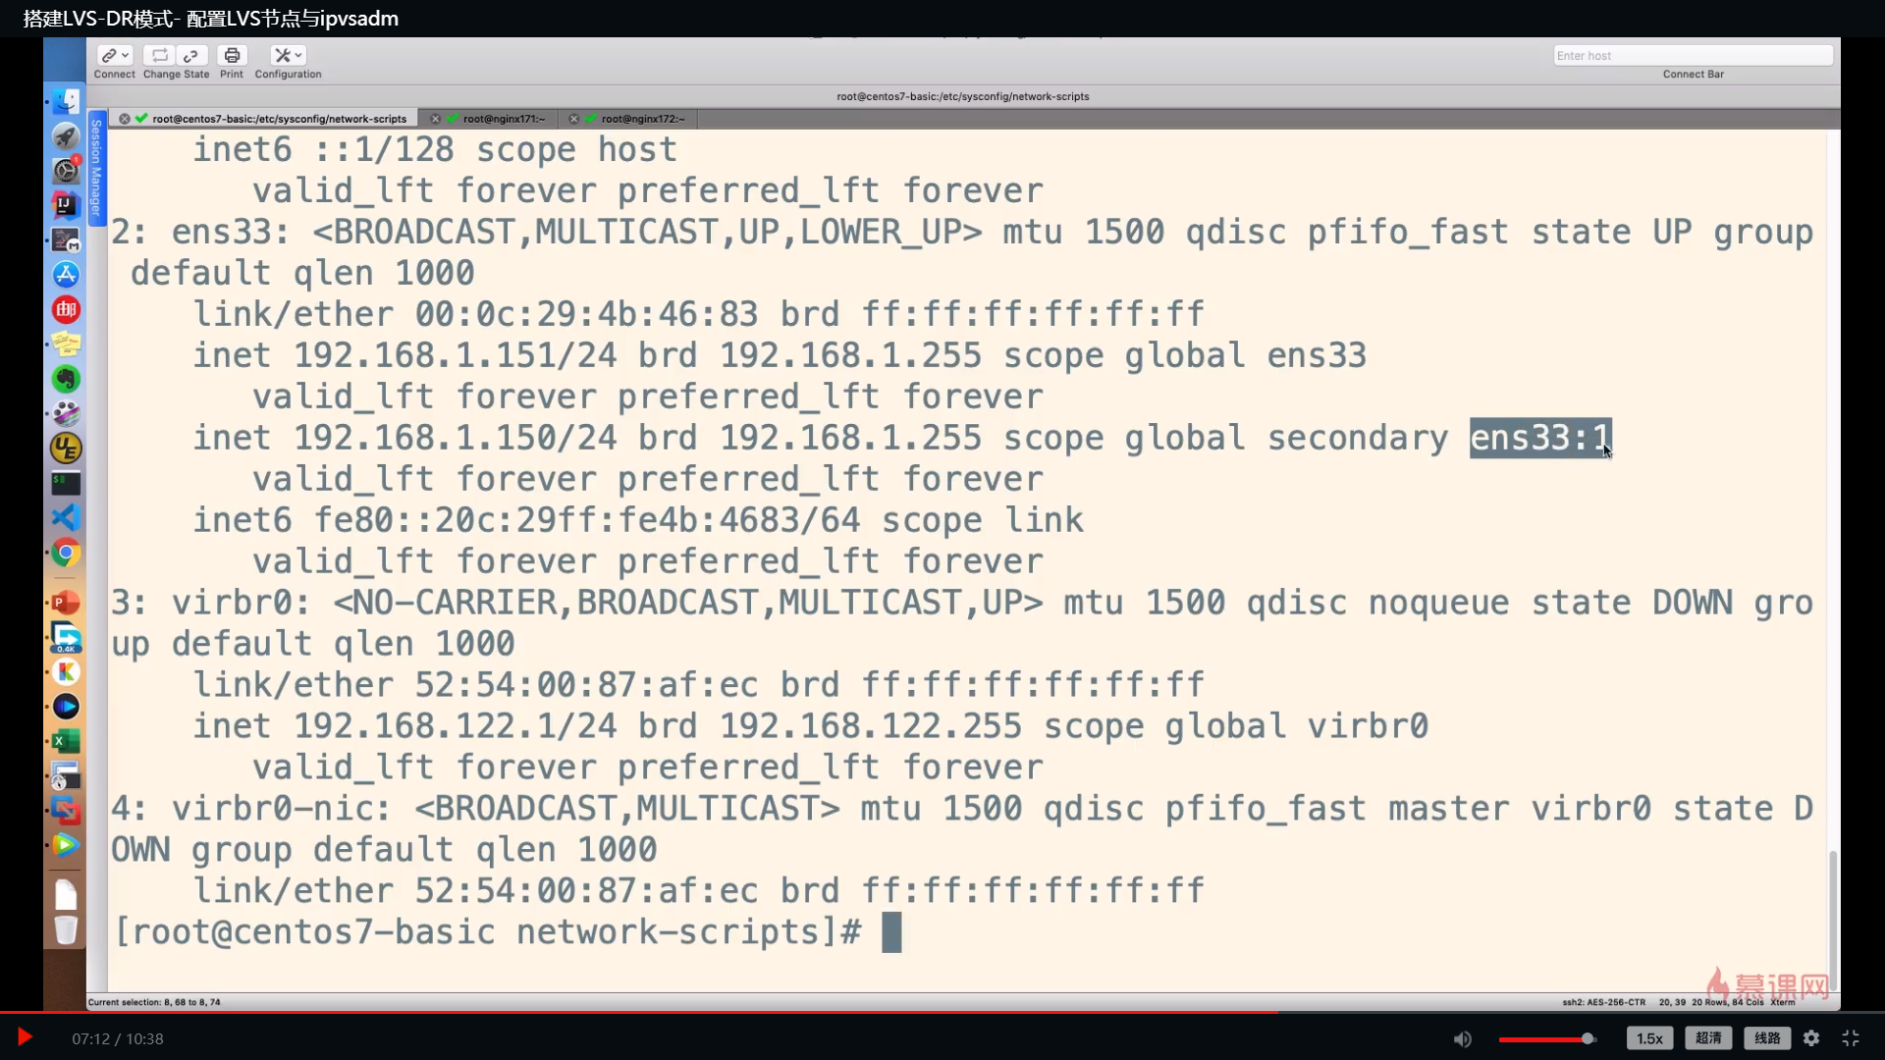Click the disconnect chain Change State icon
1885x1060 pixels.
click(x=191, y=56)
